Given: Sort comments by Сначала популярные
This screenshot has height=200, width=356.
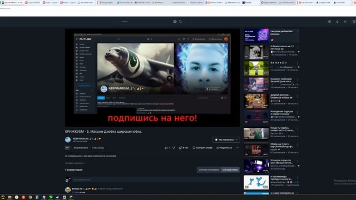Looking at the screenshot, I should pyautogui.click(x=209, y=169).
